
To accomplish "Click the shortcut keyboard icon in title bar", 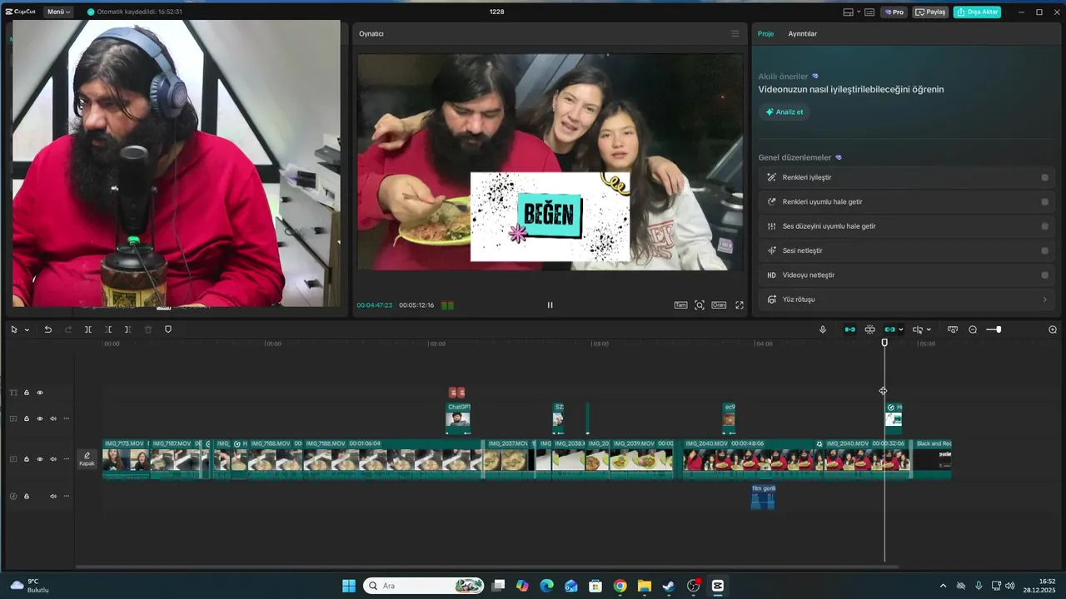I will click(869, 12).
